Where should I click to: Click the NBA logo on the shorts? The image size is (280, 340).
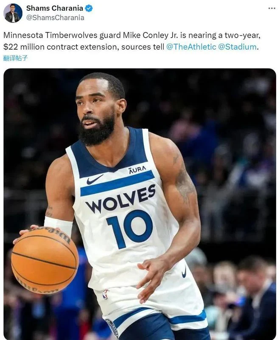pos(106,295)
